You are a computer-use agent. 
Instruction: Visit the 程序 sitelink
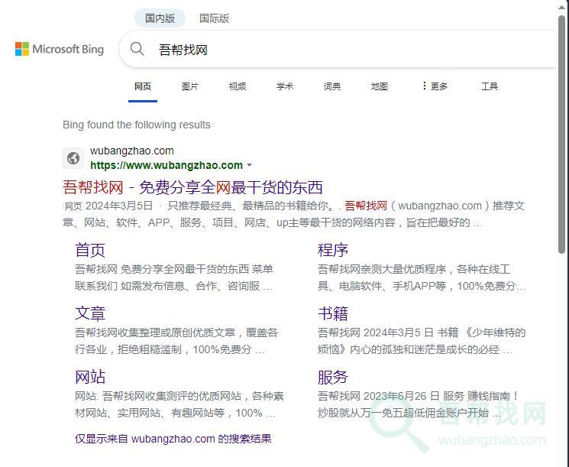[333, 250]
